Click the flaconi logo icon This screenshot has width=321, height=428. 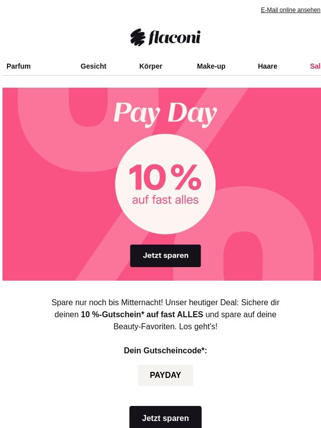point(138,37)
